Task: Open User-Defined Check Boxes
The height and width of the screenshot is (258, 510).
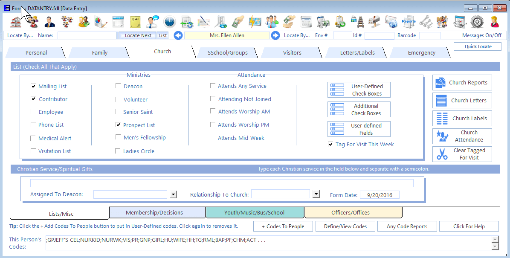Action: pyautogui.click(x=359, y=90)
